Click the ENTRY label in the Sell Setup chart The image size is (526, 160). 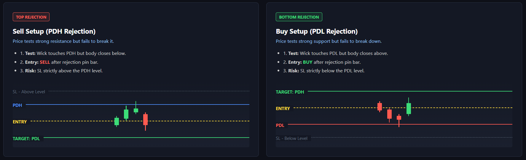coord(20,122)
